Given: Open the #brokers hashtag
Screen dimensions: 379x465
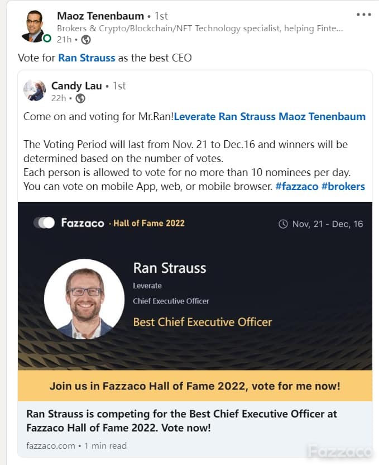Looking at the screenshot, I should [x=343, y=187].
